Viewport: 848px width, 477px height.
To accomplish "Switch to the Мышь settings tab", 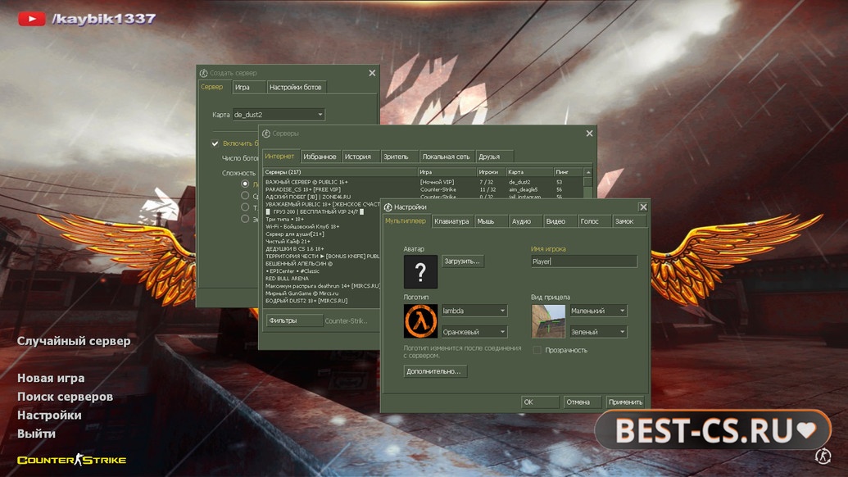I will point(491,221).
